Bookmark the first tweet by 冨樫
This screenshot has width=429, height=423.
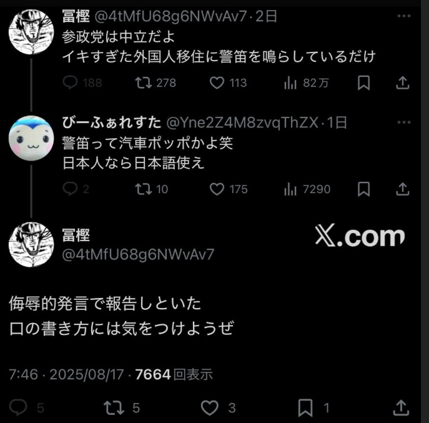363,82
